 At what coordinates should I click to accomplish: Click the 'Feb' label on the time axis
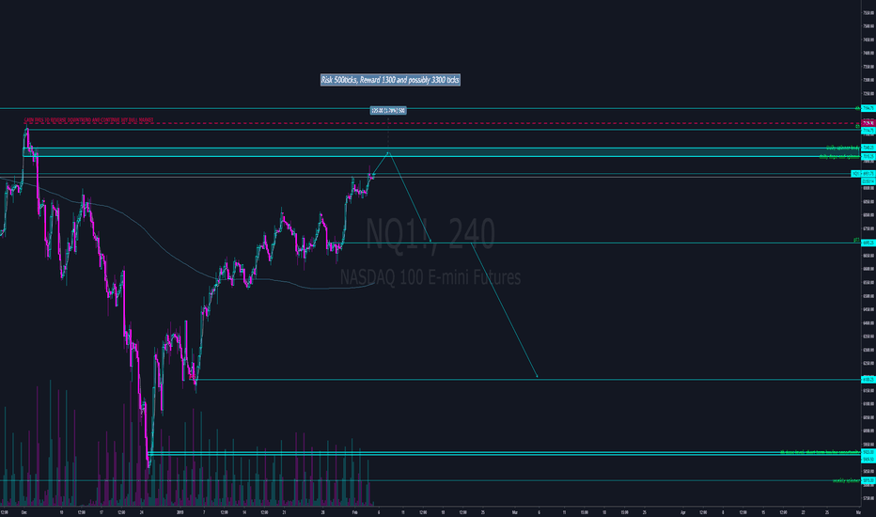point(355,511)
